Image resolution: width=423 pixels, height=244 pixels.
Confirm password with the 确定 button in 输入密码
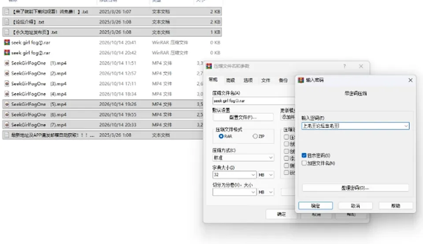click(315, 206)
